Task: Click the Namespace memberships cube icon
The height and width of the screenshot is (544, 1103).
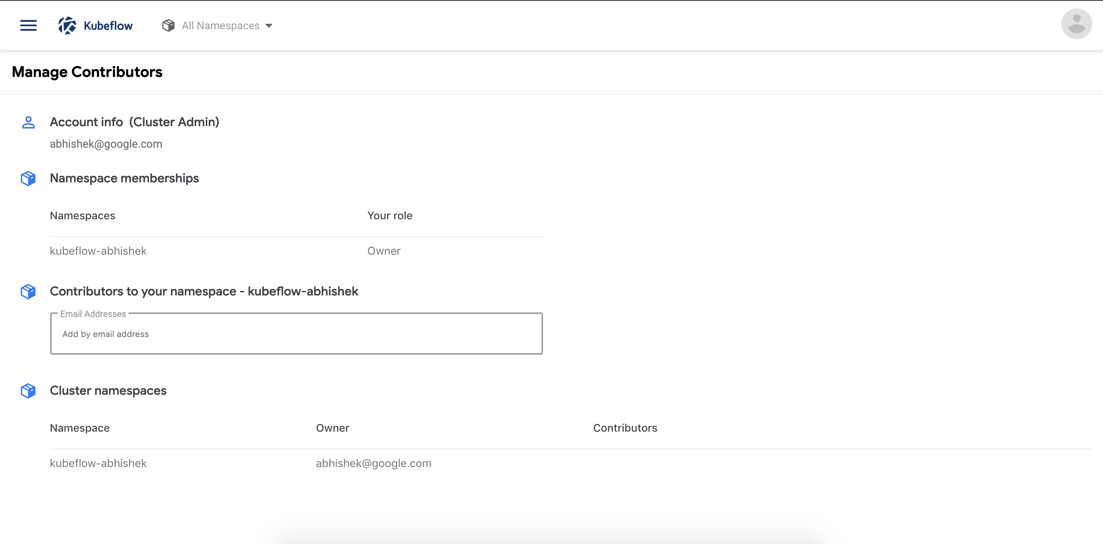Action: pyautogui.click(x=28, y=179)
